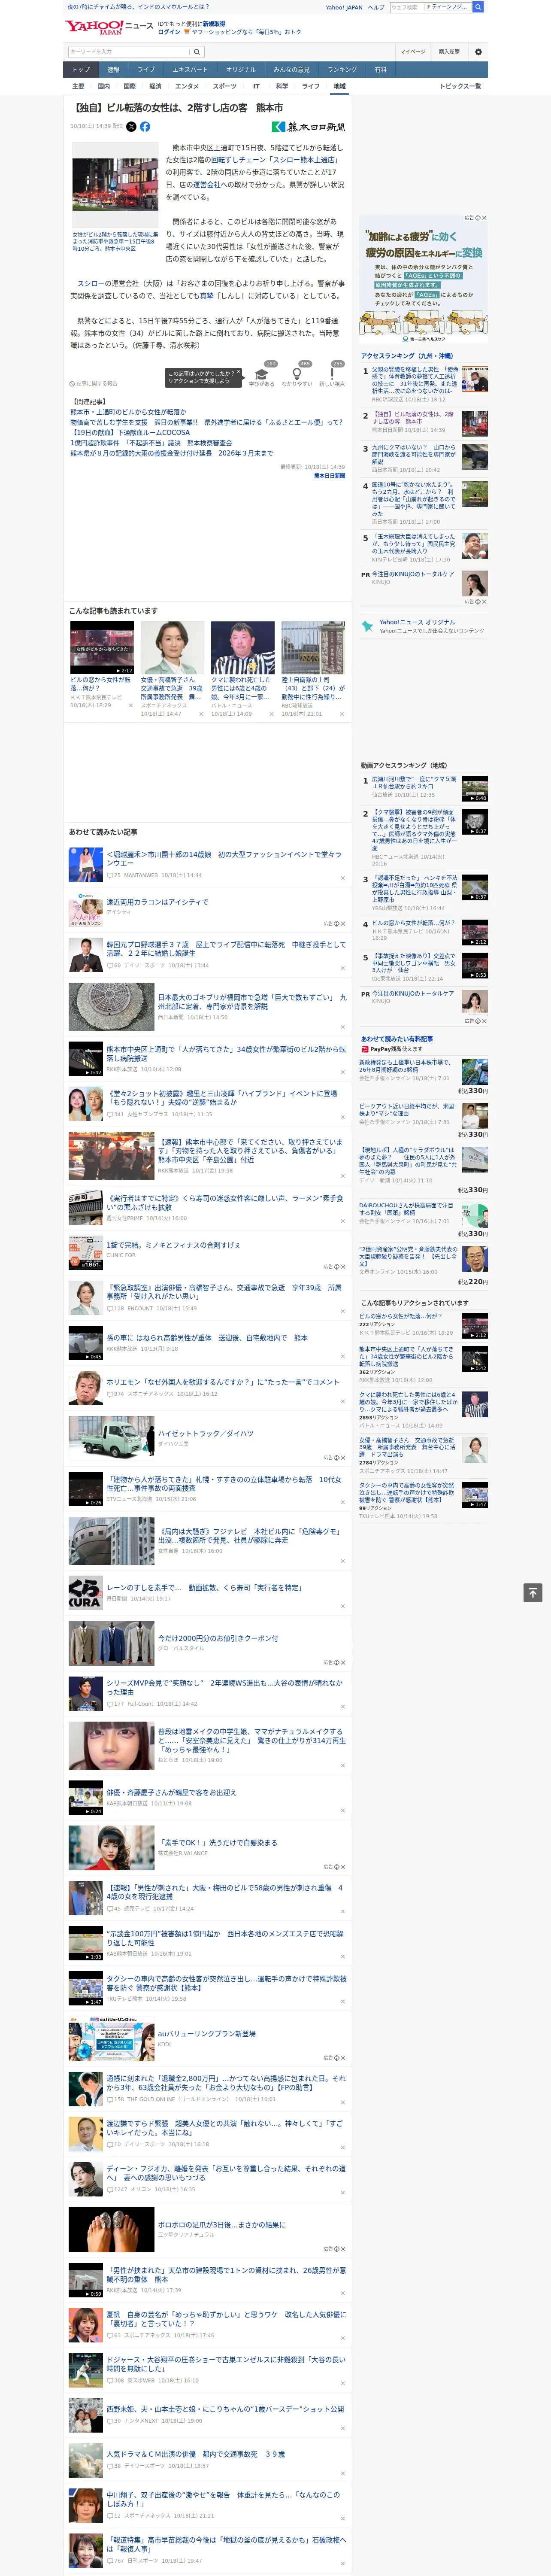The height and width of the screenshot is (2576, 551).
Task: React with 学びがある graduation cap icon
Action: coord(262,373)
